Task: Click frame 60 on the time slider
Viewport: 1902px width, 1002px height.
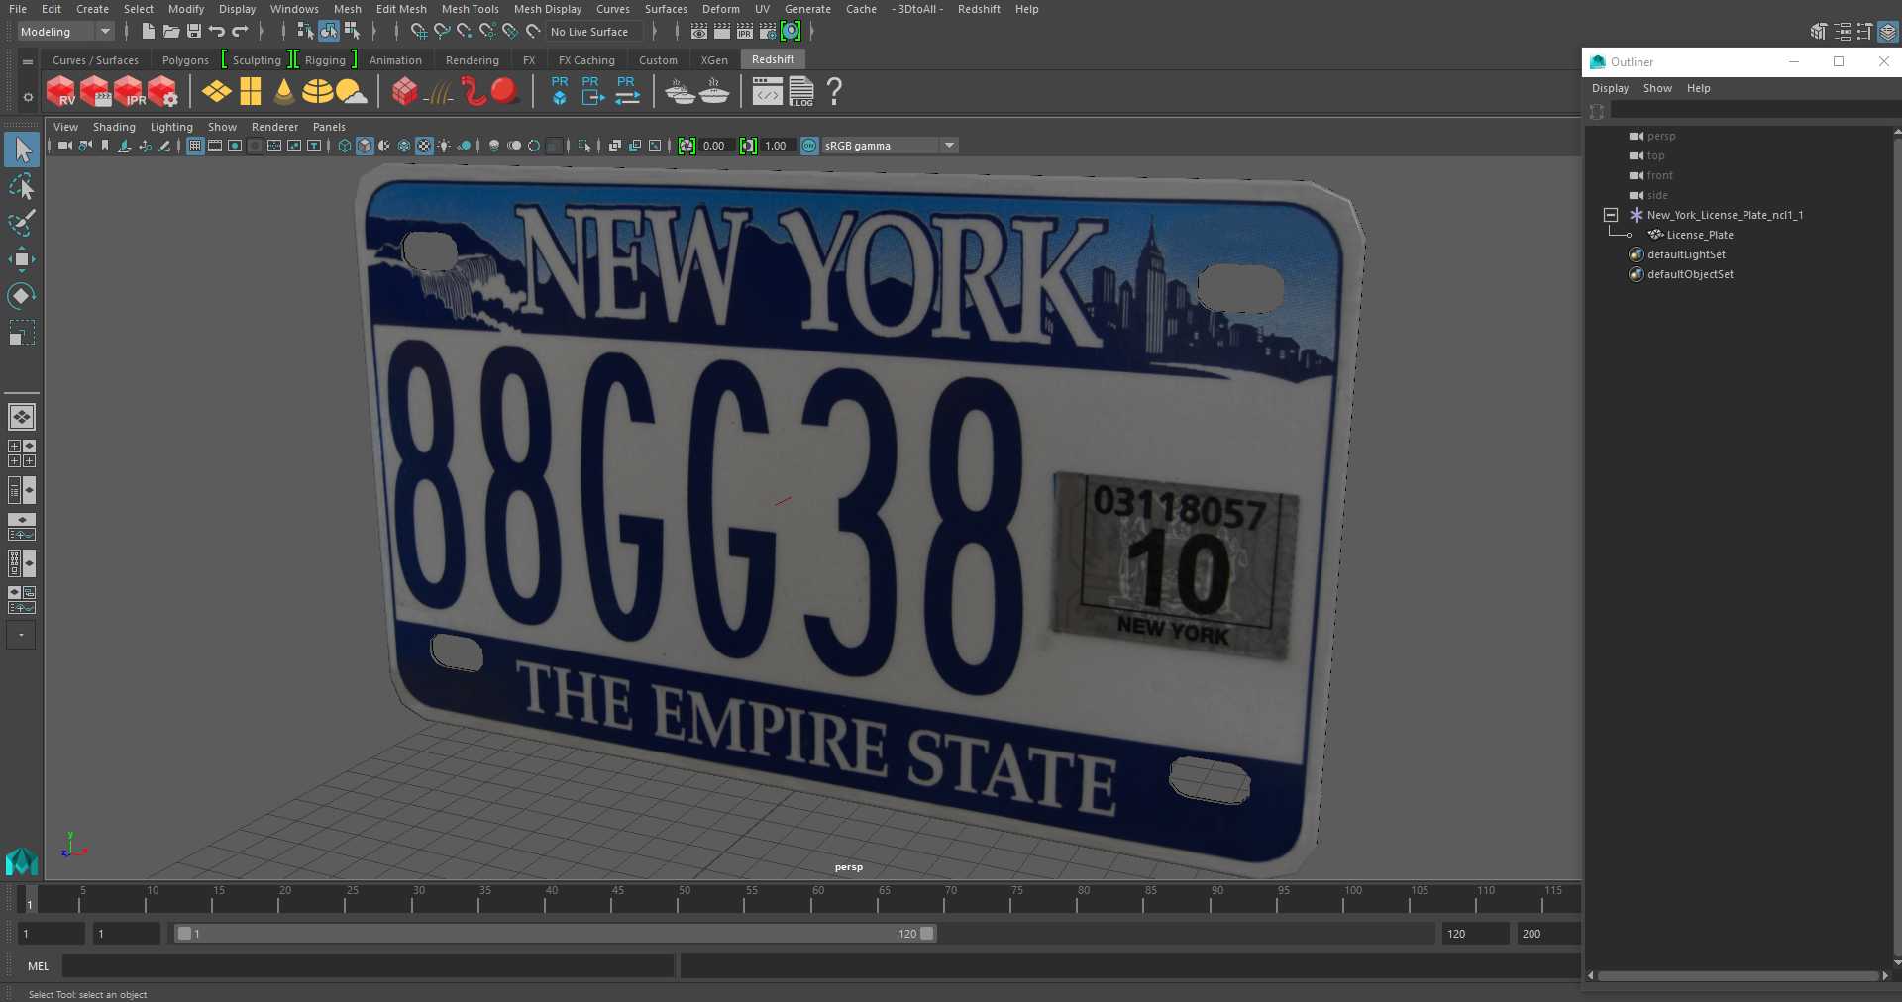Action: (818, 898)
